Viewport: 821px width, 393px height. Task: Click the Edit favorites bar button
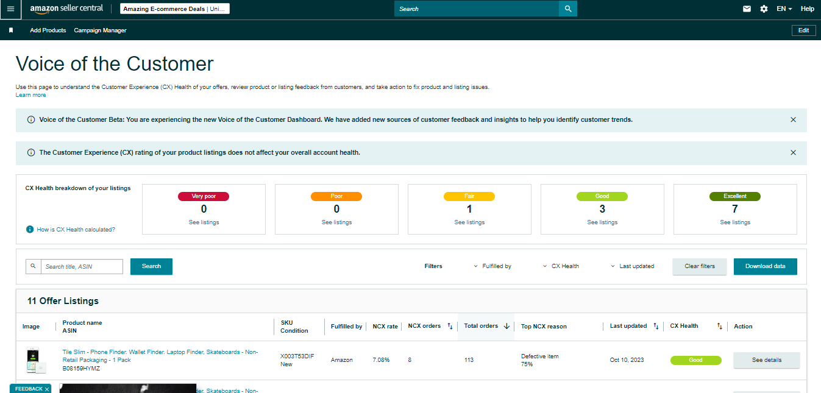coord(803,30)
